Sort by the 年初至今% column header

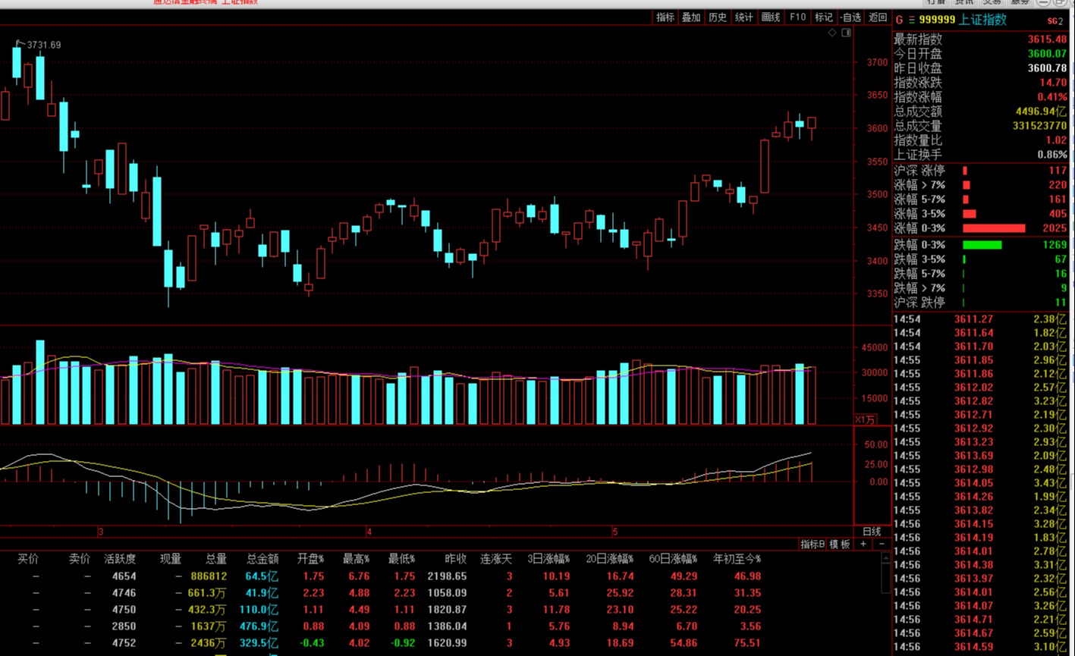737,559
